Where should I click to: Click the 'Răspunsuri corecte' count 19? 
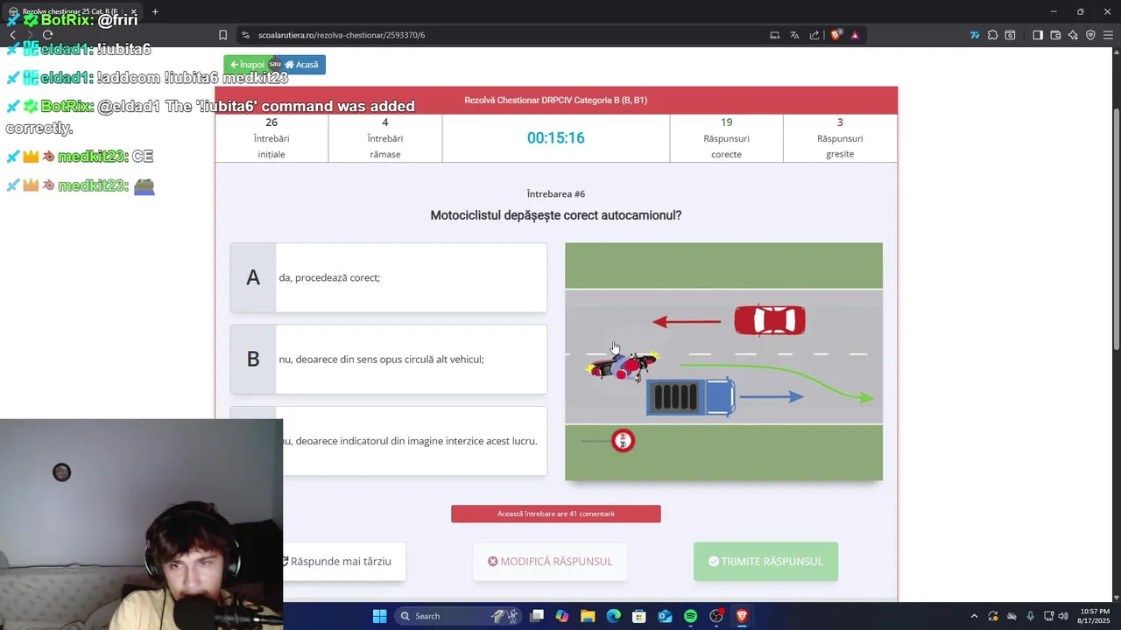tap(726, 122)
